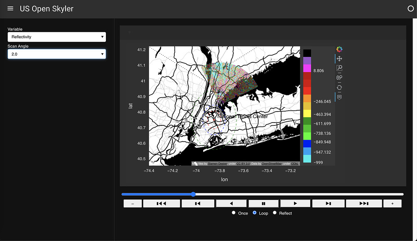This screenshot has height=241, width=417.
Task: Pause the animation playback
Action: [263, 204]
